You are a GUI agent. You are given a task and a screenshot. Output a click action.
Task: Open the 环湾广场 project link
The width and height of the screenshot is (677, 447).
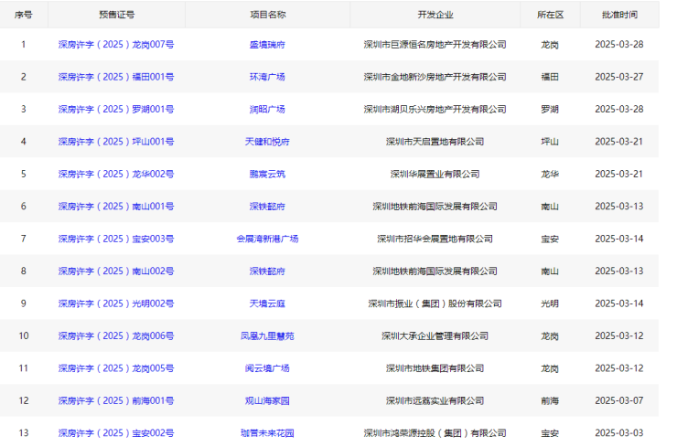[267, 77]
